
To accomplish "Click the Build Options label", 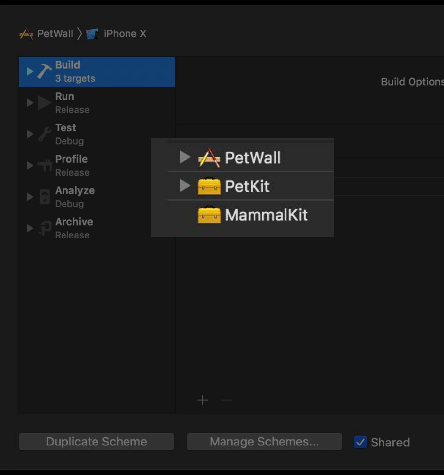I will pyautogui.click(x=412, y=82).
